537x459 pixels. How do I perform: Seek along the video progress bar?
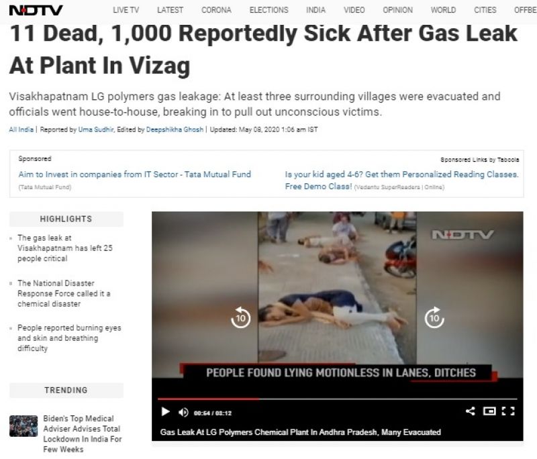[x=338, y=399]
